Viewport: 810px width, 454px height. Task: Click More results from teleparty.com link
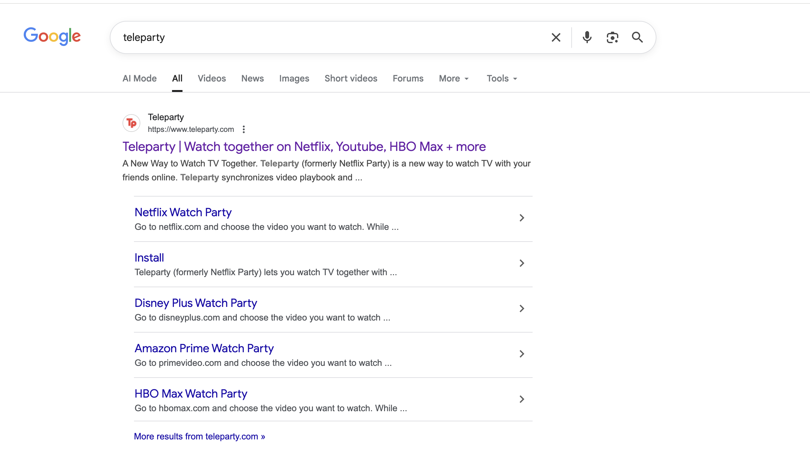[199, 437]
